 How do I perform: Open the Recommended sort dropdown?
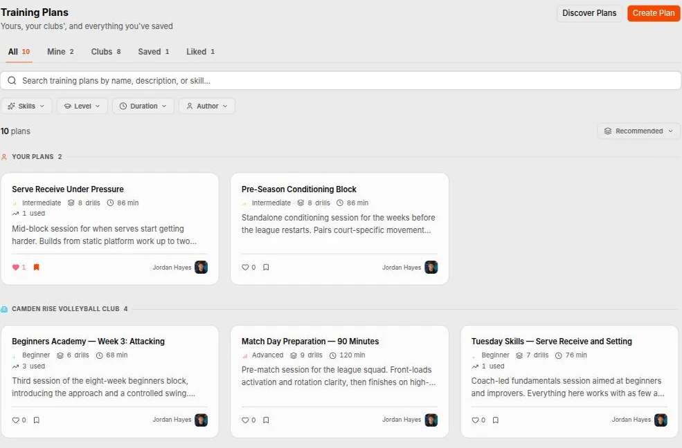coord(638,131)
